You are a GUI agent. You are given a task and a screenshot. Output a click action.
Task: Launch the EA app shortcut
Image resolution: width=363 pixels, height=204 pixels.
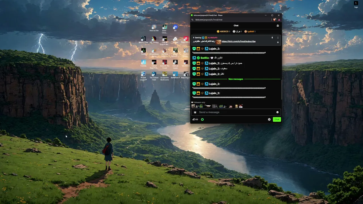(175, 28)
